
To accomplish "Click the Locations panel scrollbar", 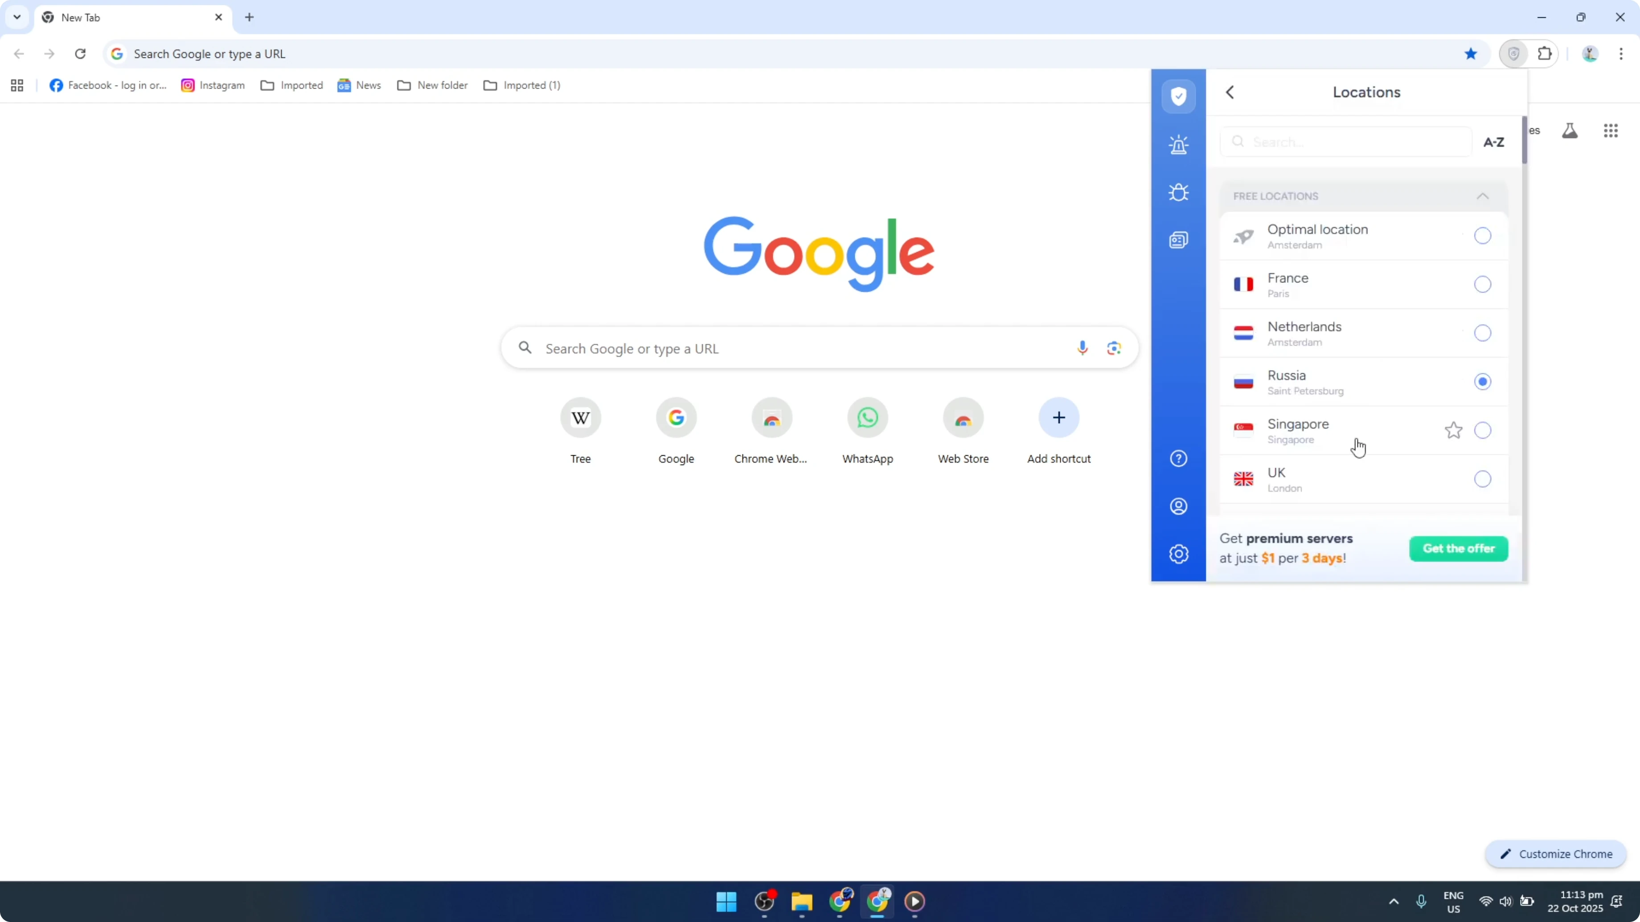I will (1524, 140).
